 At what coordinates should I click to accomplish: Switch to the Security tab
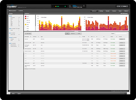pos(108,11)
